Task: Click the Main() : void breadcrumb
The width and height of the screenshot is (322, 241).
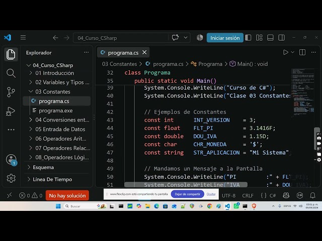Action: click(x=249, y=64)
